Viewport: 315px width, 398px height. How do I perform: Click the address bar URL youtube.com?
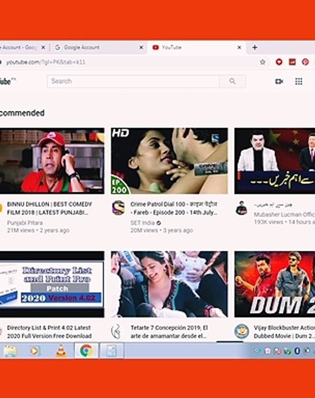point(46,62)
